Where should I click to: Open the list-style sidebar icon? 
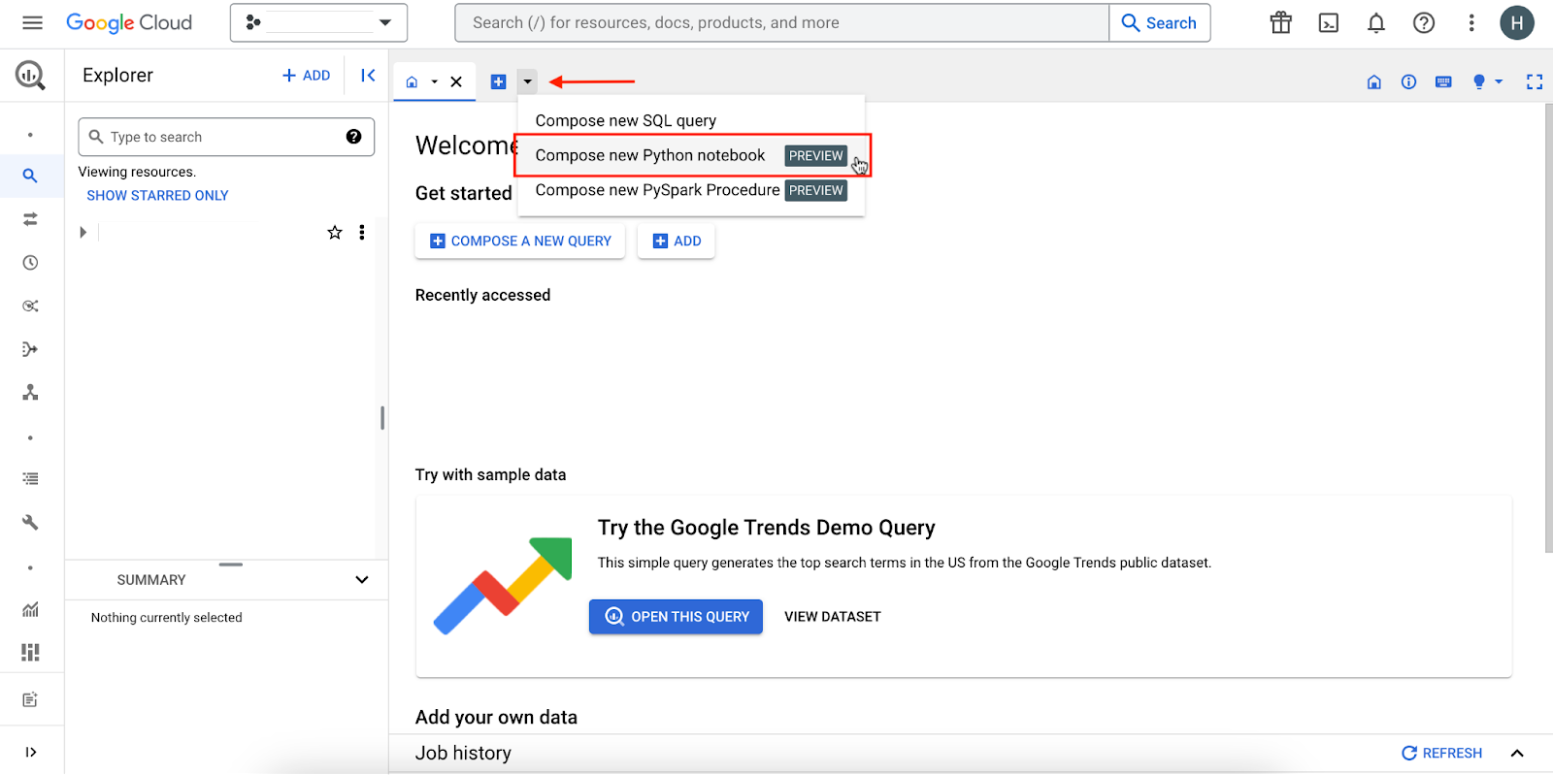[30, 478]
